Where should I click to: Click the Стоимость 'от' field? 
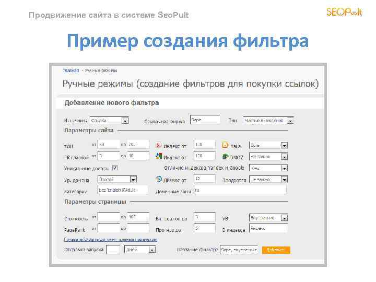[109, 217]
